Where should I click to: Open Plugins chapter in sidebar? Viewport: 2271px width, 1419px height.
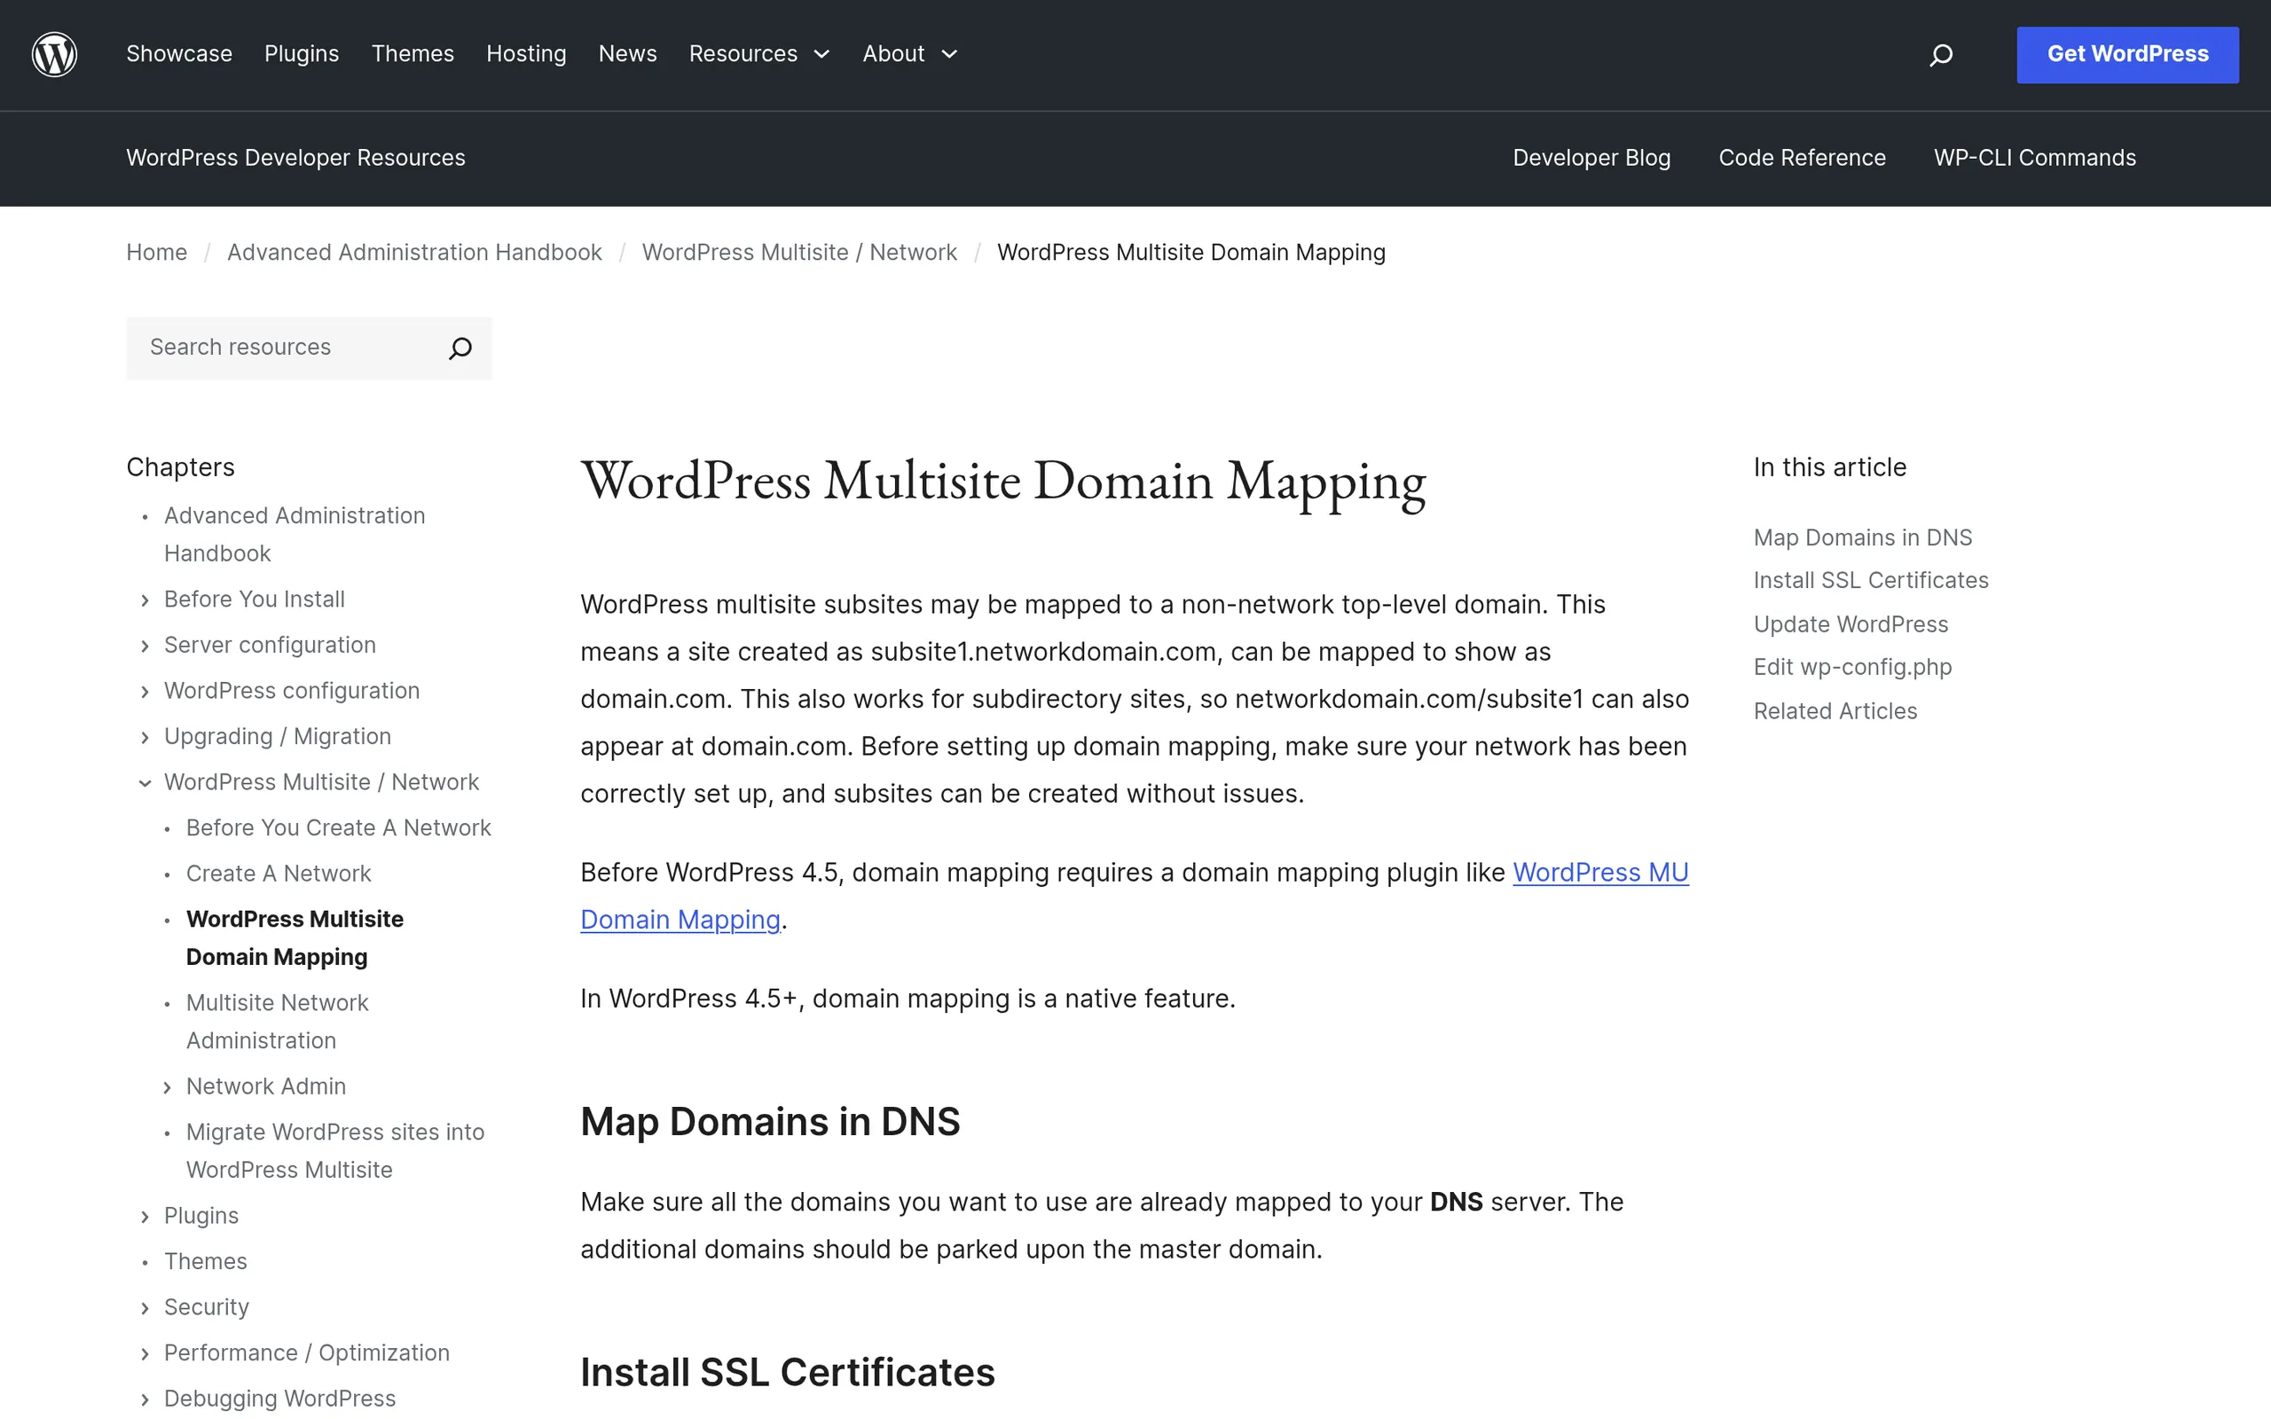pos(201,1215)
